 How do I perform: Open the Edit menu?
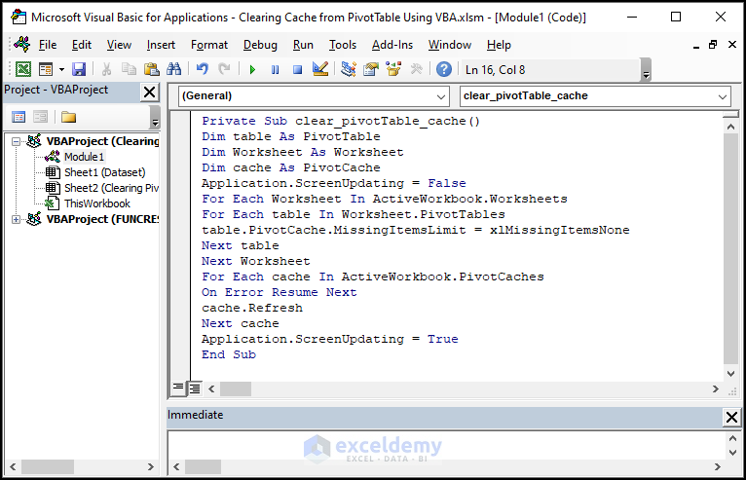pyautogui.click(x=82, y=45)
